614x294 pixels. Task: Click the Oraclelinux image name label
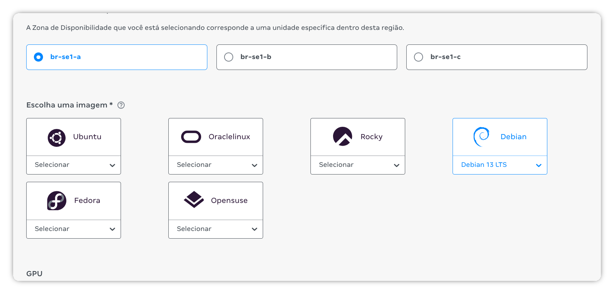[229, 137]
